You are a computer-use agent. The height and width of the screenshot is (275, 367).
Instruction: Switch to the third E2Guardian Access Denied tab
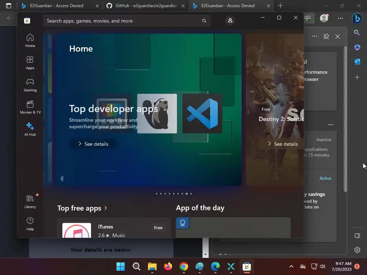coord(228,6)
